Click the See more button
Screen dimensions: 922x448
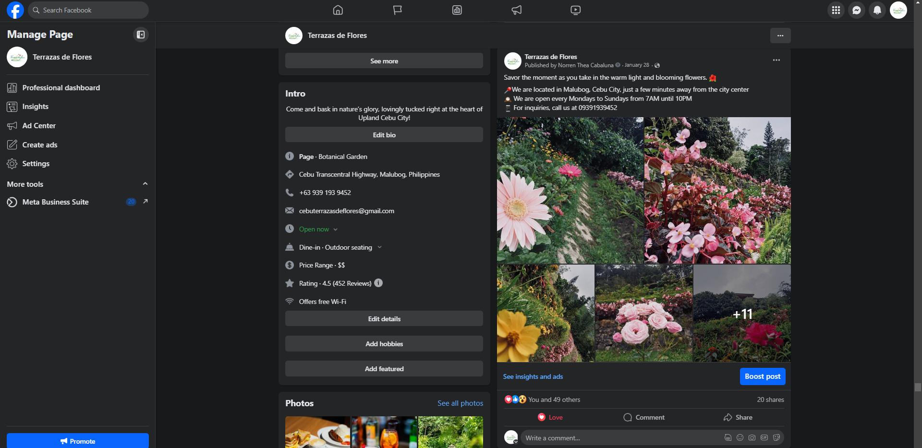pyautogui.click(x=384, y=61)
